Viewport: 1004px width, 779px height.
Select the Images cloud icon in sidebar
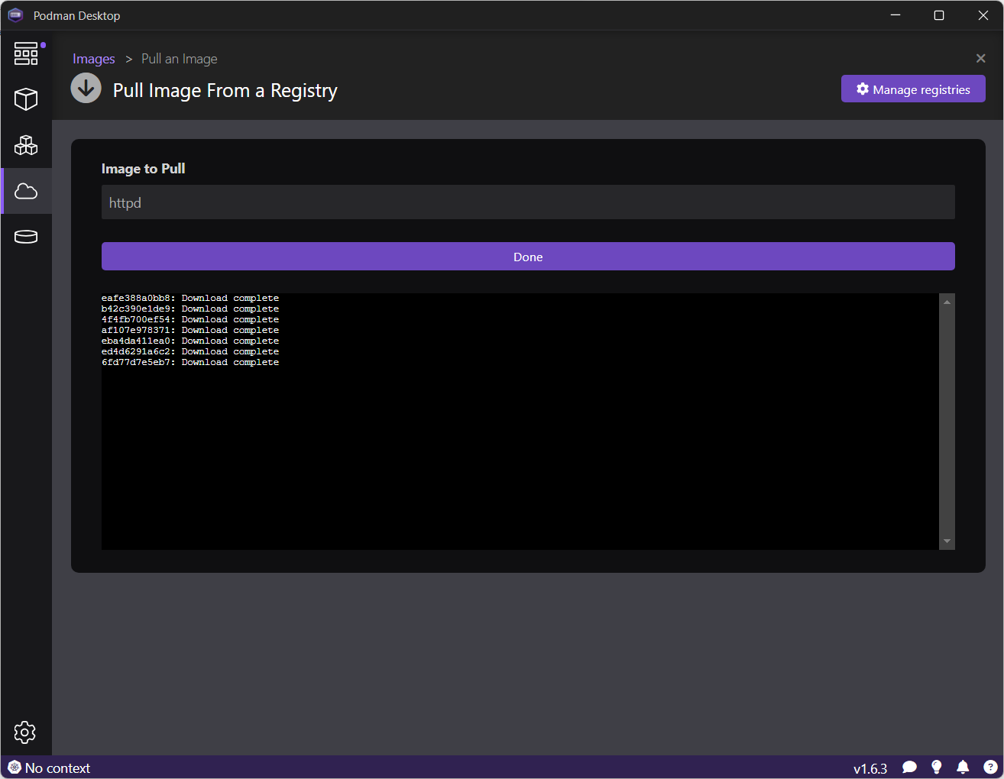pos(26,191)
